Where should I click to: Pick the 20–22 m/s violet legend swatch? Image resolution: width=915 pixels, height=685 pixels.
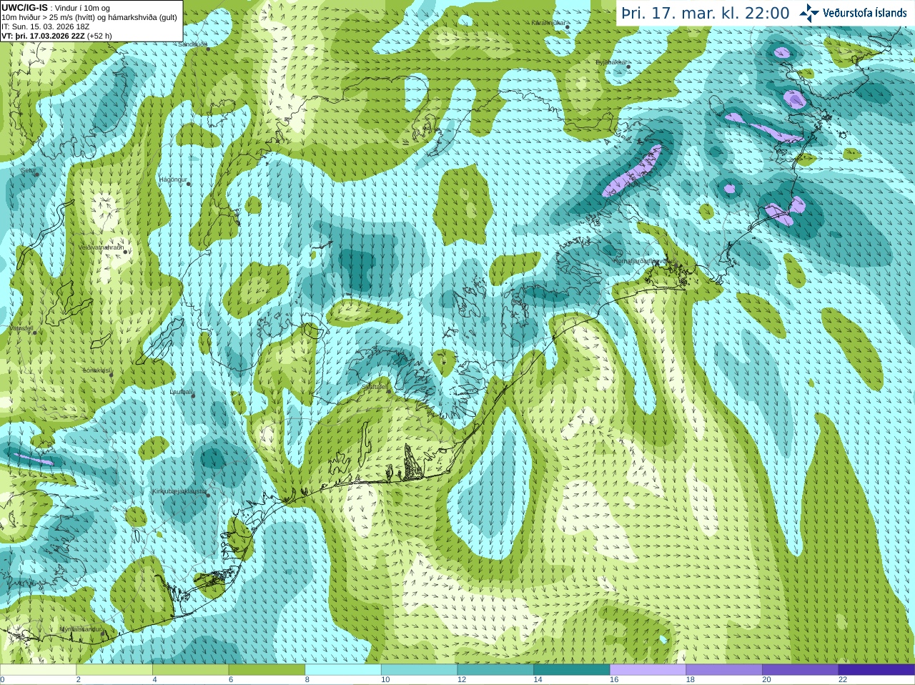tap(801, 670)
